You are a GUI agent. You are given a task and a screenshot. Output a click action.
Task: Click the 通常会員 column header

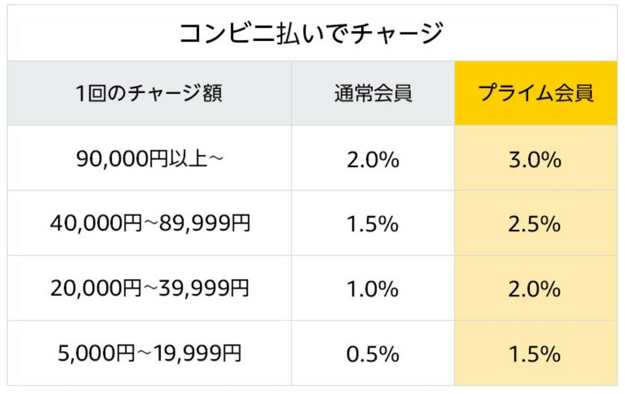[373, 94]
